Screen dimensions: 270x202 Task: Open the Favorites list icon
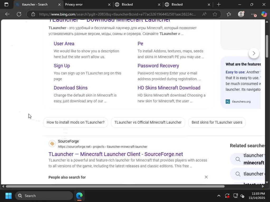229,14
